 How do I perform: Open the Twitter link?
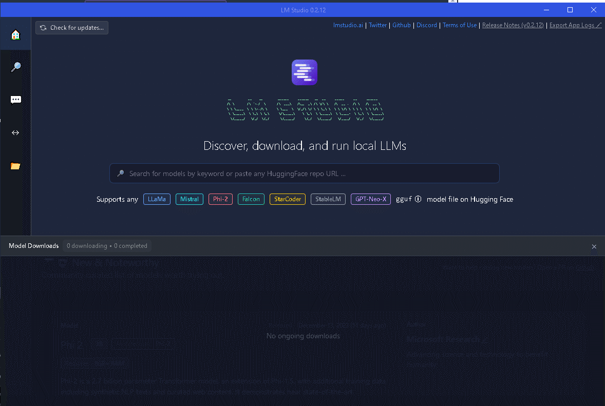(x=377, y=25)
